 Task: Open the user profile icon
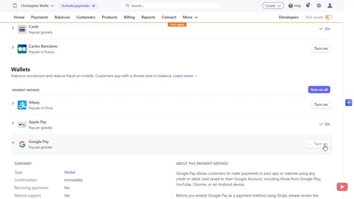click(330, 6)
